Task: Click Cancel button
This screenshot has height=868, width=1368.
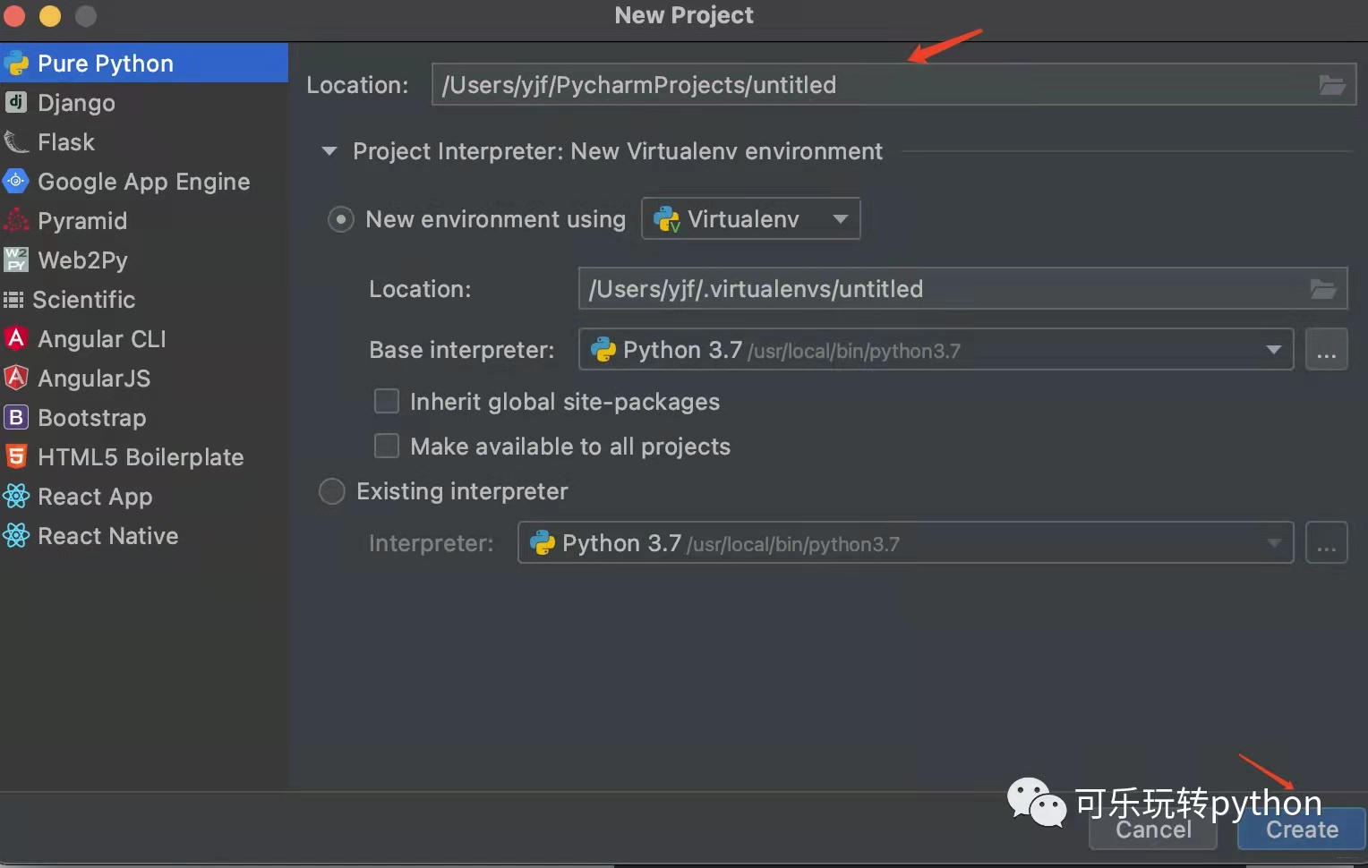Action: (1153, 830)
